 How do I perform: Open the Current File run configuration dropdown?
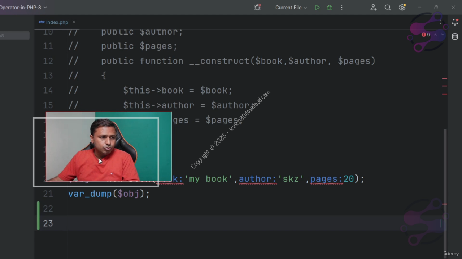pos(291,7)
